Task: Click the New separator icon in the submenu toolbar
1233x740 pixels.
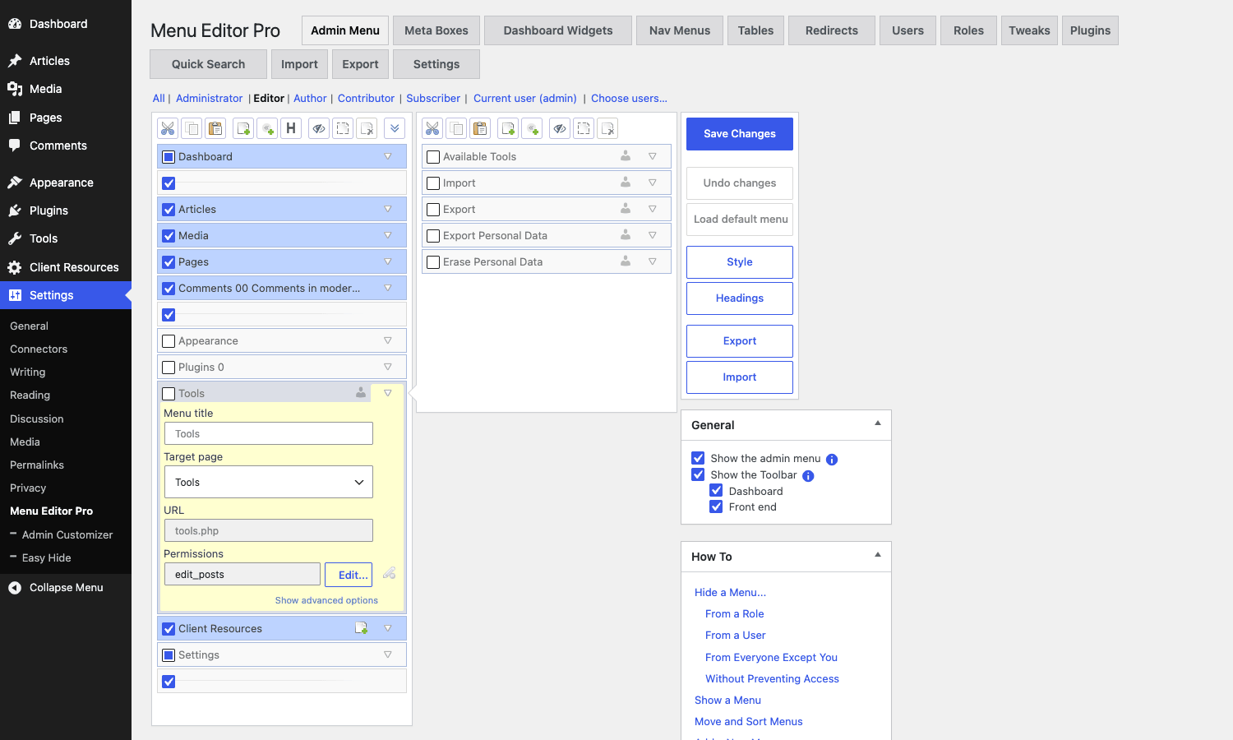Action: 532,128
